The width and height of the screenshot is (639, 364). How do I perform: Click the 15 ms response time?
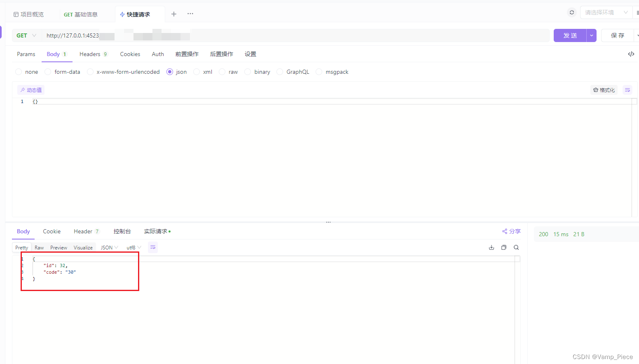coord(561,234)
